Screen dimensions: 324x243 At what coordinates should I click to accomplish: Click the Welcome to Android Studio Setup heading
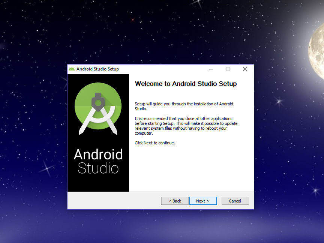186,84
